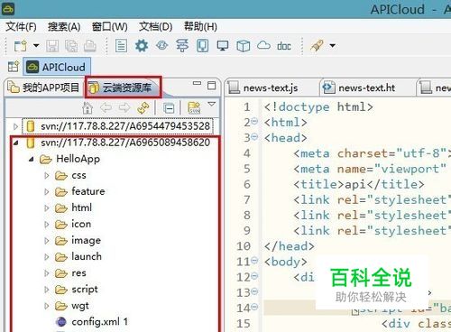Screen dimensions: 451x332
Task: Click the Home icon in panel toolbar
Action: [x=87, y=108]
